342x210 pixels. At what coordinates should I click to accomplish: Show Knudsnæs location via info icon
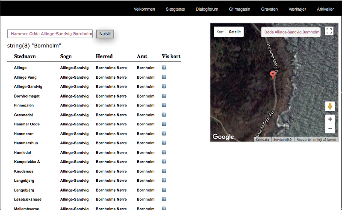tap(164, 171)
